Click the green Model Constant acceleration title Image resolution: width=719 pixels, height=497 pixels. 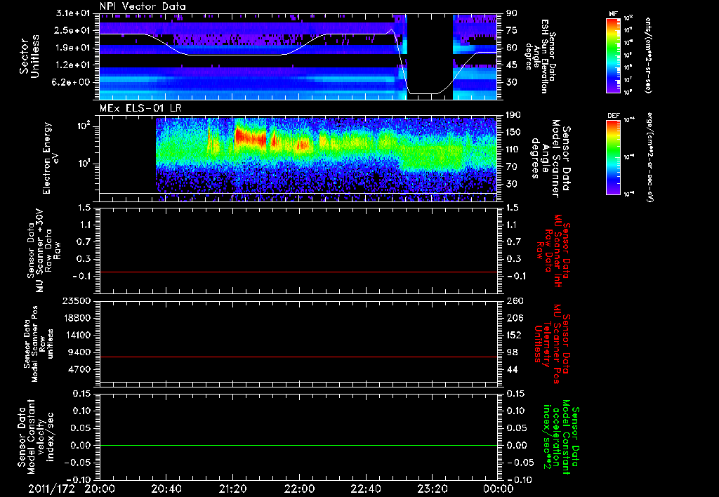tap(561, 438)
